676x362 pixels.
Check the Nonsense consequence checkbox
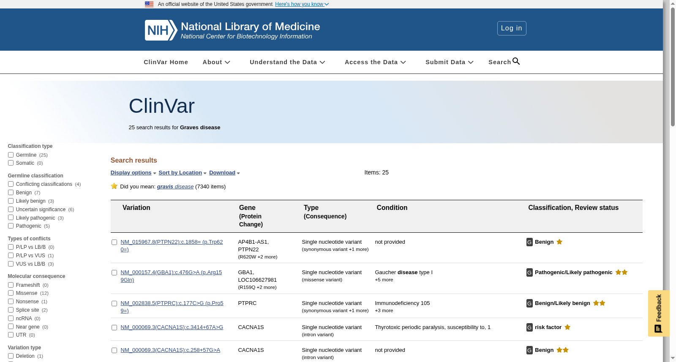click(11, 302)
